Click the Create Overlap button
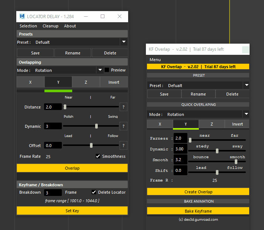Viewport: 264px width, 230px height. pos(198,192)
